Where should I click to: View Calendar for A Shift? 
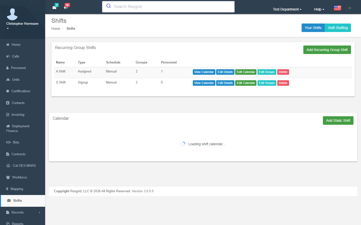(x=204, y=72)
